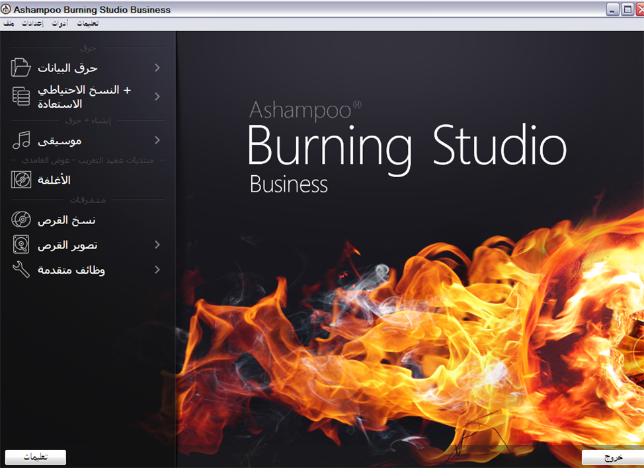Click the Covers (الأغلفة) disc case icon
The width and height of the screenshot is (644, 468).
click(x=21, y=180)
